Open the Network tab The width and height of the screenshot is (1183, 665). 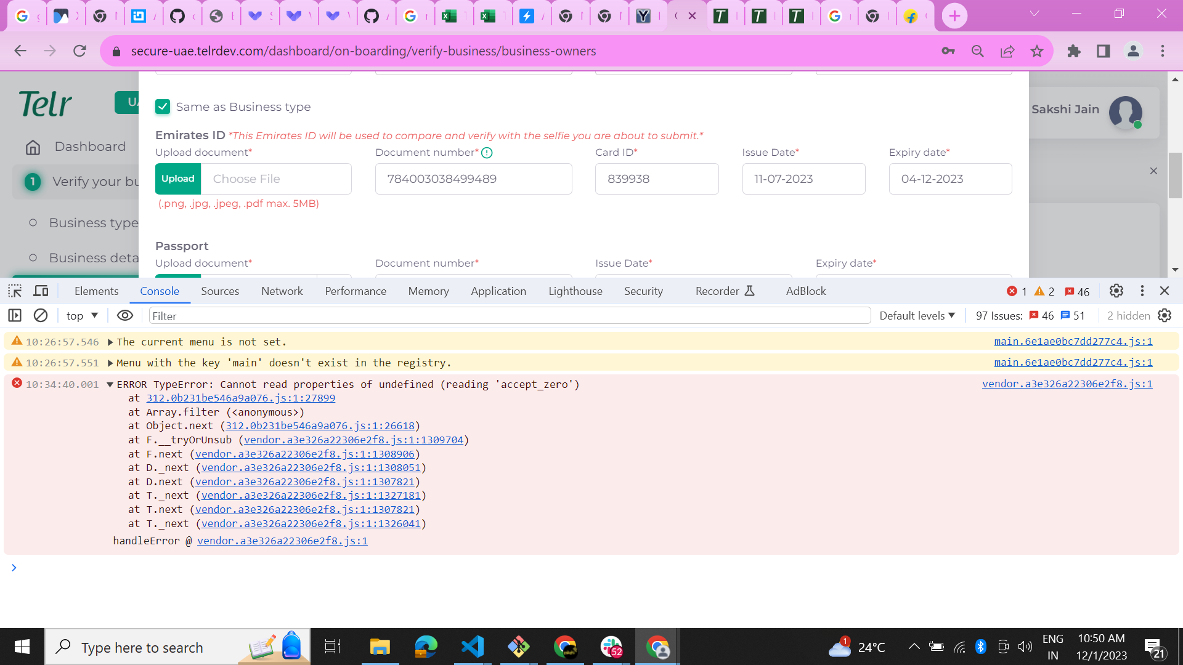[282, 291]
